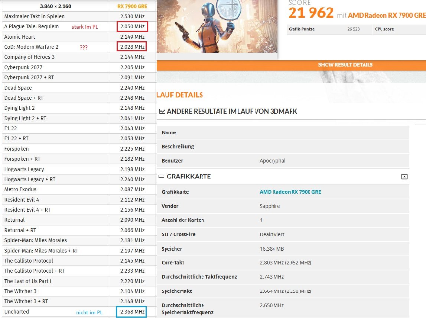Select The Callisto Protocol + RT row

click(79, 271)
